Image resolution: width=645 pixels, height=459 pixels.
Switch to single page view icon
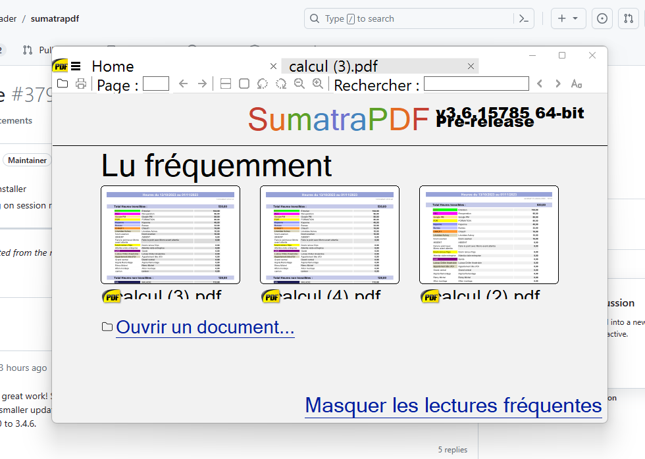pyautogui.click(x=244, y=84)
